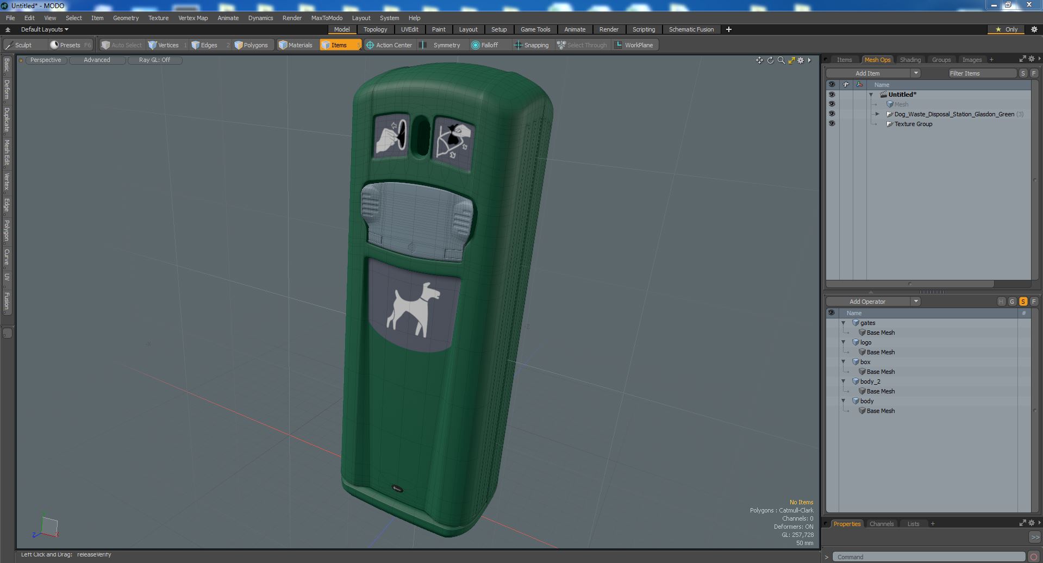
Task: Click the Filter Items input field
Action: [x=982, y=73]
